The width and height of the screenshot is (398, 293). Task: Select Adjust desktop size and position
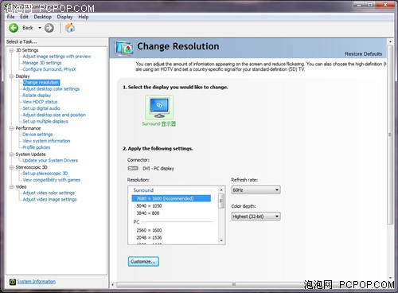[54, 115]
